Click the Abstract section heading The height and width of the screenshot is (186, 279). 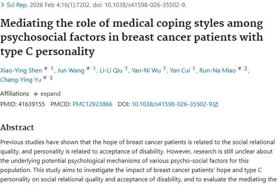click(x=17, y=127)
